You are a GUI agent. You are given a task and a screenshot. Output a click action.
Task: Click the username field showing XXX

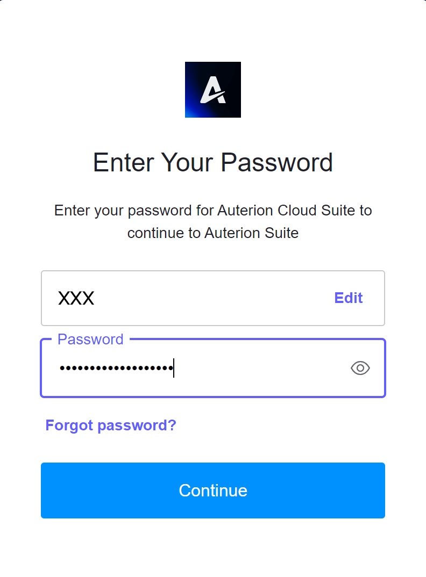tap(188, 298)
